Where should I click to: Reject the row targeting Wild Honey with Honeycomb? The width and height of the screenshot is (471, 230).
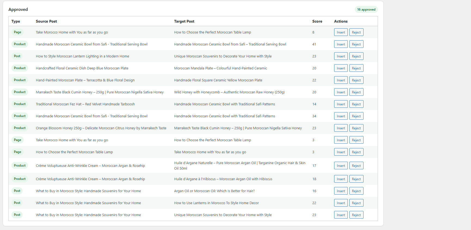point(356,92)
